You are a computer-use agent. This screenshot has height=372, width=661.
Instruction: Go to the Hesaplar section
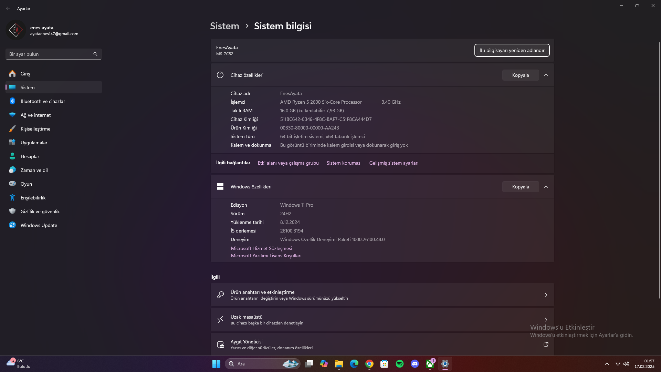pyautogui.click(x=30, y=156)
